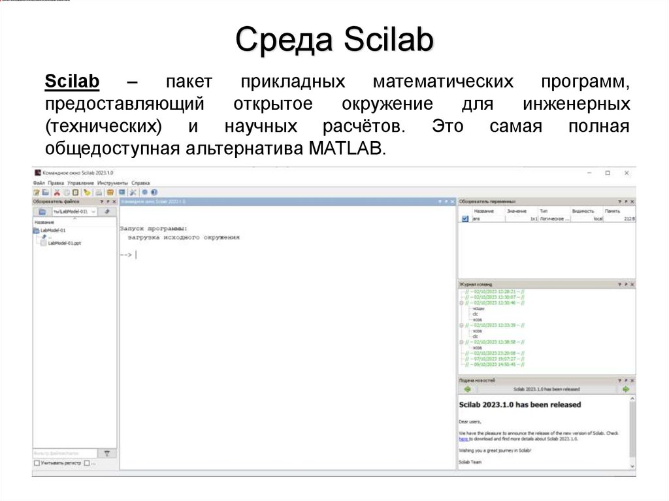
Task: Open the ATOMS module manager icon
Action: 110,193
